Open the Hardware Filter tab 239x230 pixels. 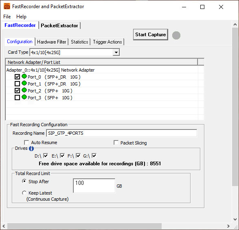coord(52,42)
